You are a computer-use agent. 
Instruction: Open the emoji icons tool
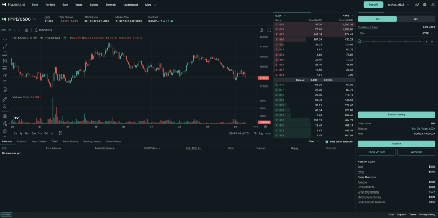point(5,90)
